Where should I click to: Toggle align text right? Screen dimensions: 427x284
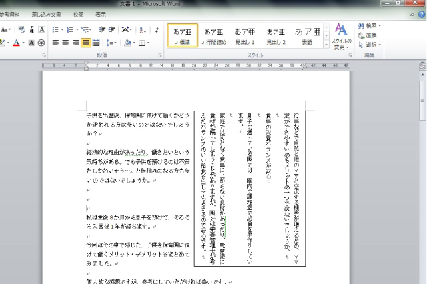click(x=75, y=43)
